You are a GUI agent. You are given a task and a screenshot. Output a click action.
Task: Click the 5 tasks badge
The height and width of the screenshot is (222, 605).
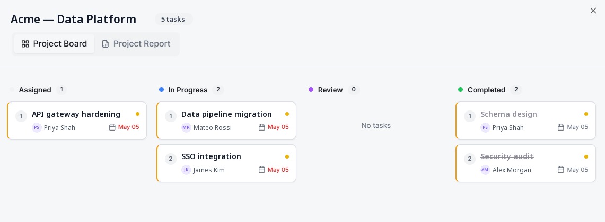[173, 19]
